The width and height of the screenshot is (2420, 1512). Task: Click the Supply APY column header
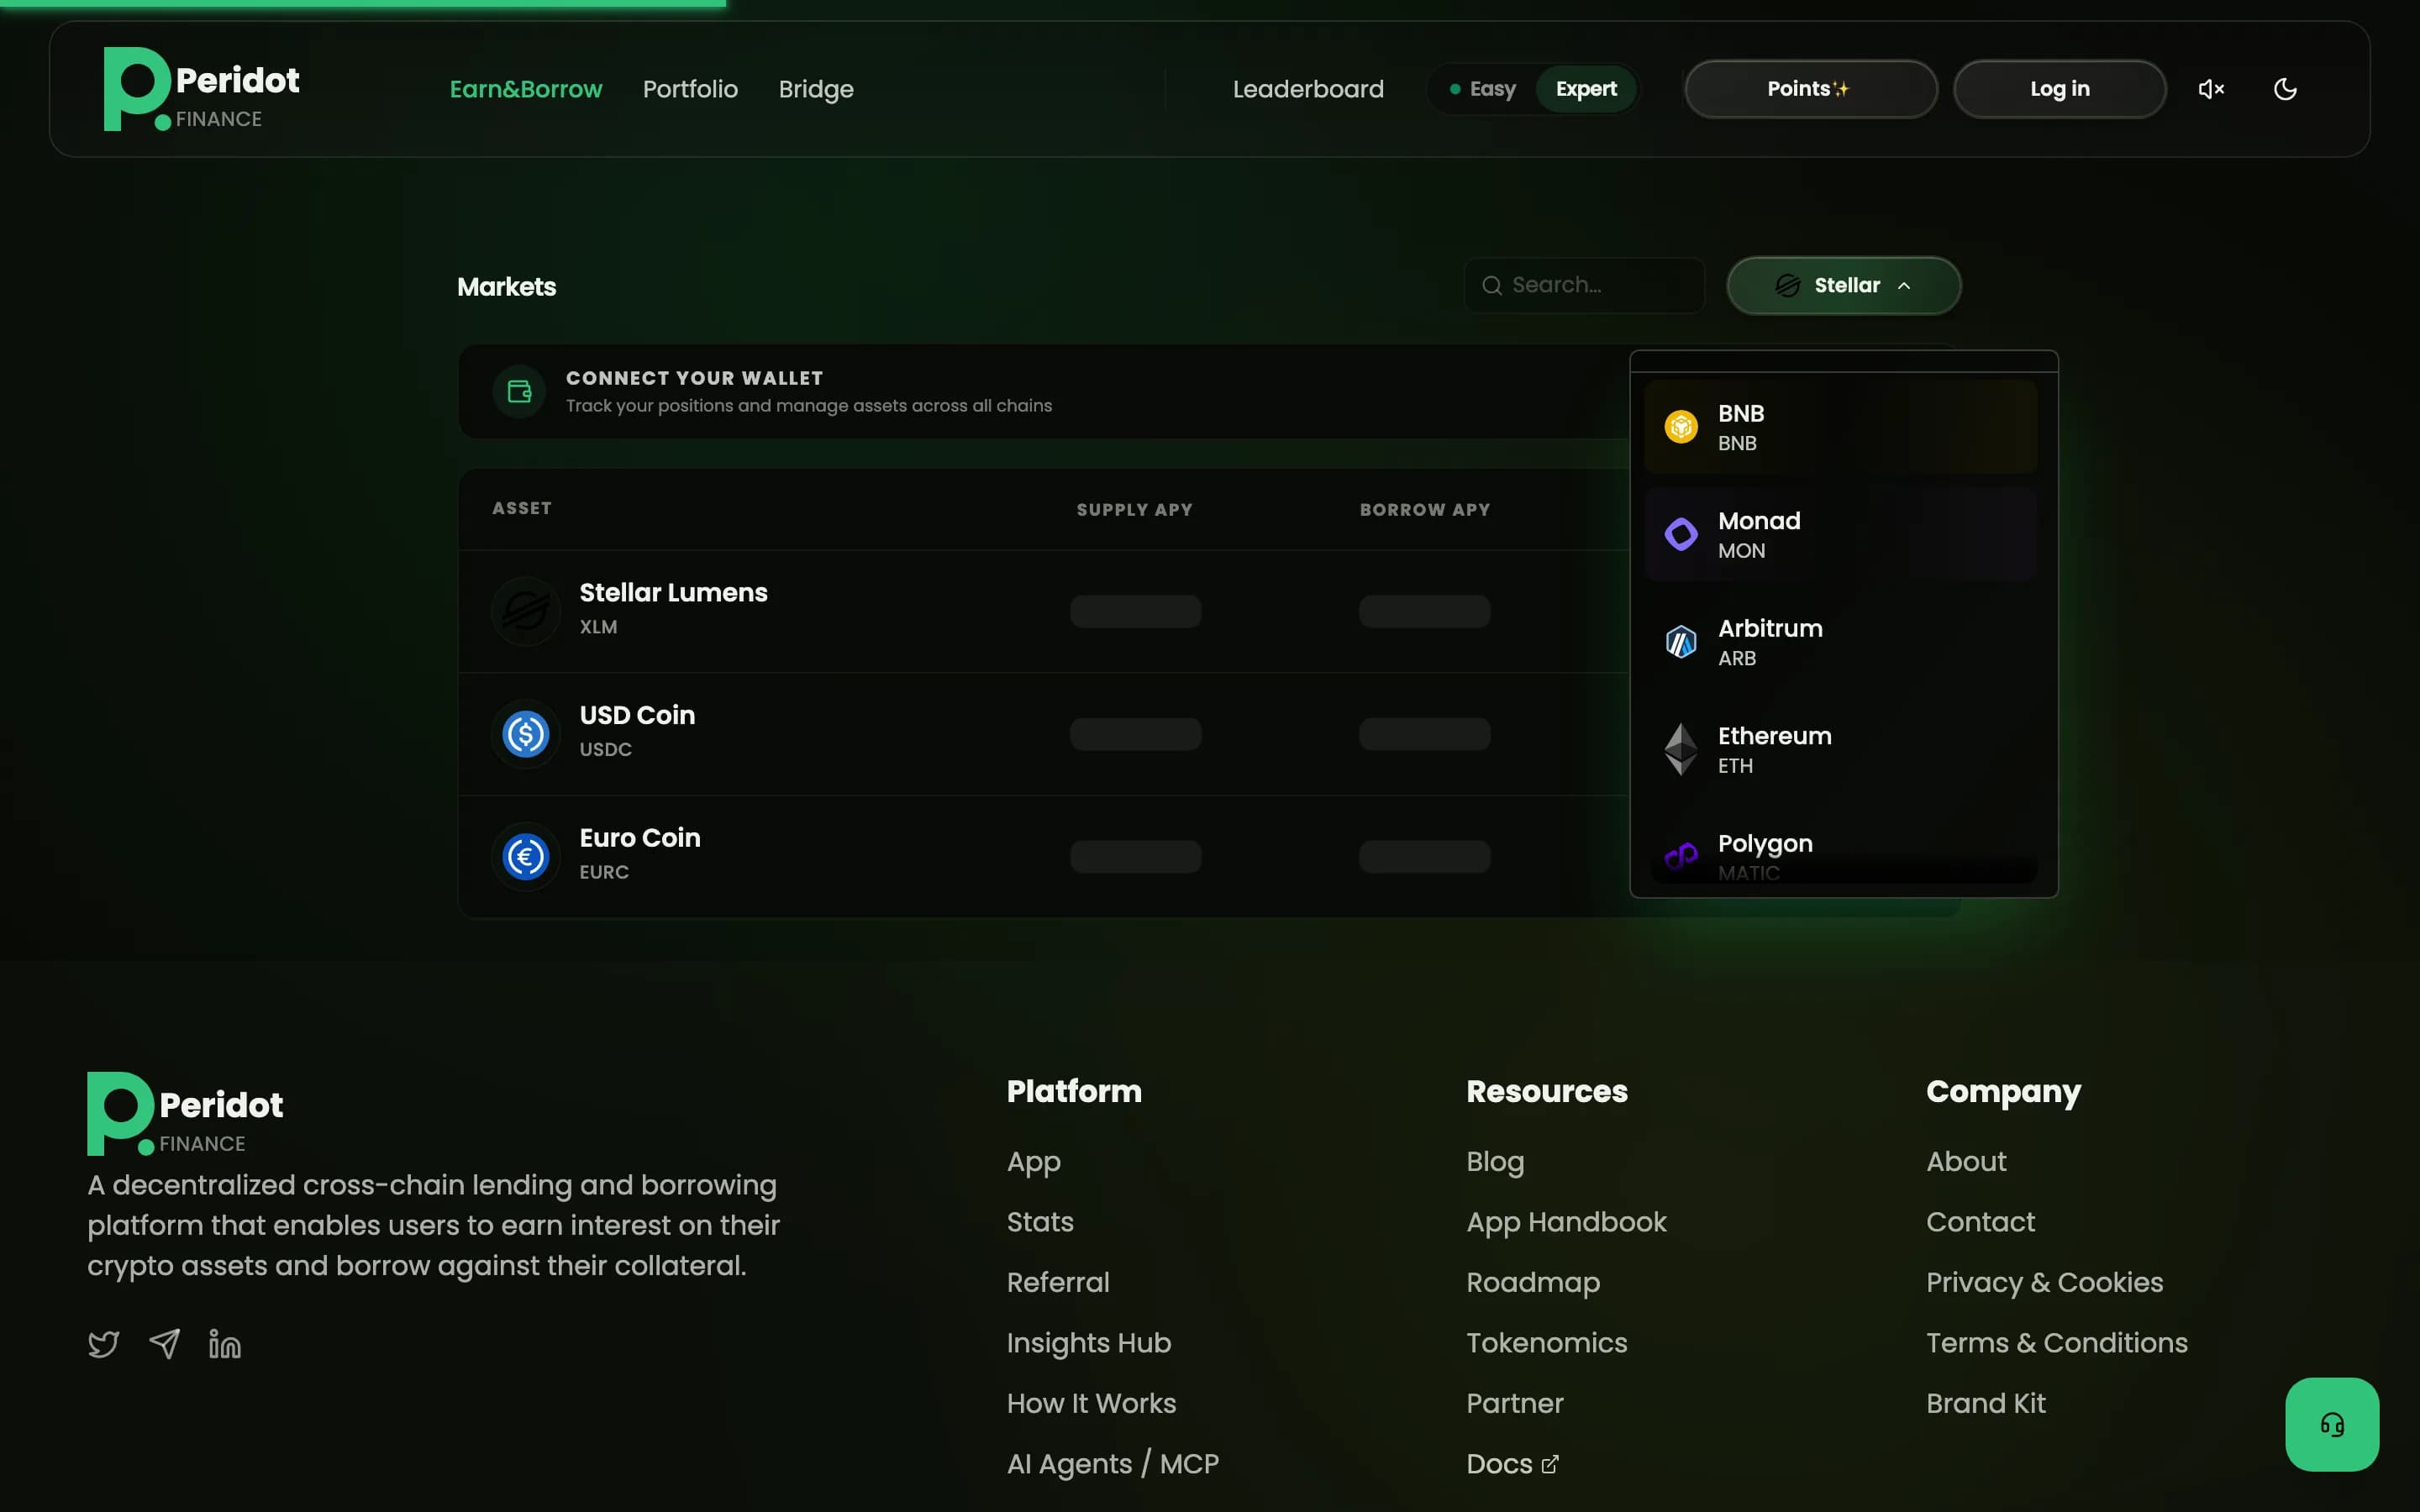[x=1134, y=510]
